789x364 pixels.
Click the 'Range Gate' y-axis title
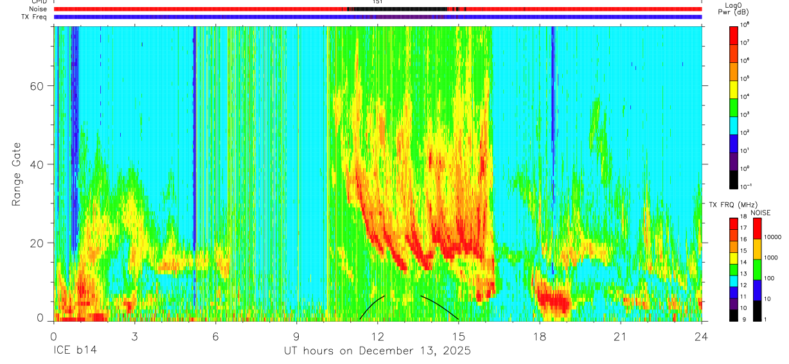click(x=17, y=174)
